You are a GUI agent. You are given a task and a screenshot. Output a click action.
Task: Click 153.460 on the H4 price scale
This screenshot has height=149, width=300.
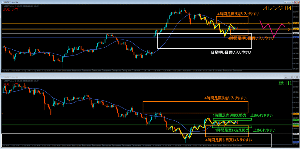295,6
